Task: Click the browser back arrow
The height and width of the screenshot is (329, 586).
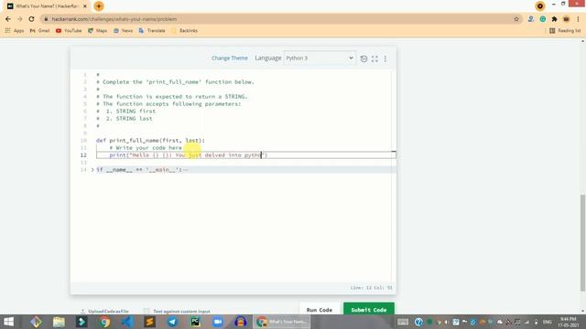Action: (8, 19)
